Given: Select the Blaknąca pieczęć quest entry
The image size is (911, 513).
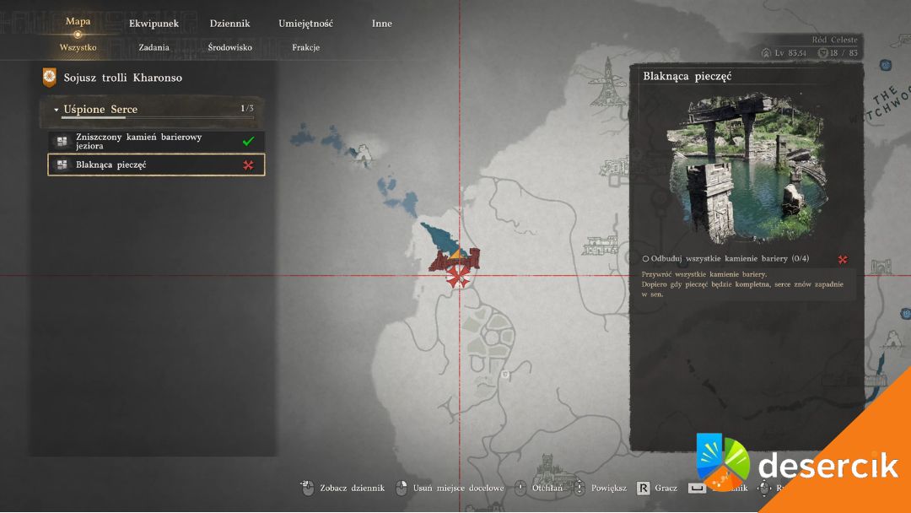Looking at the screenshot, I should 156,165.
